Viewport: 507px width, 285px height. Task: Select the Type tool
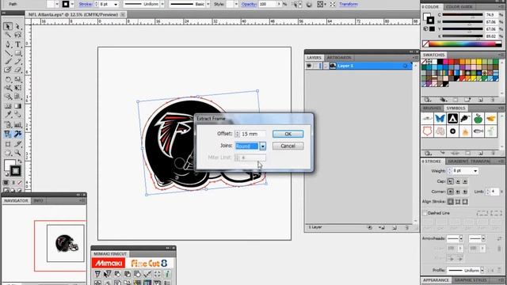pos(17,44)
